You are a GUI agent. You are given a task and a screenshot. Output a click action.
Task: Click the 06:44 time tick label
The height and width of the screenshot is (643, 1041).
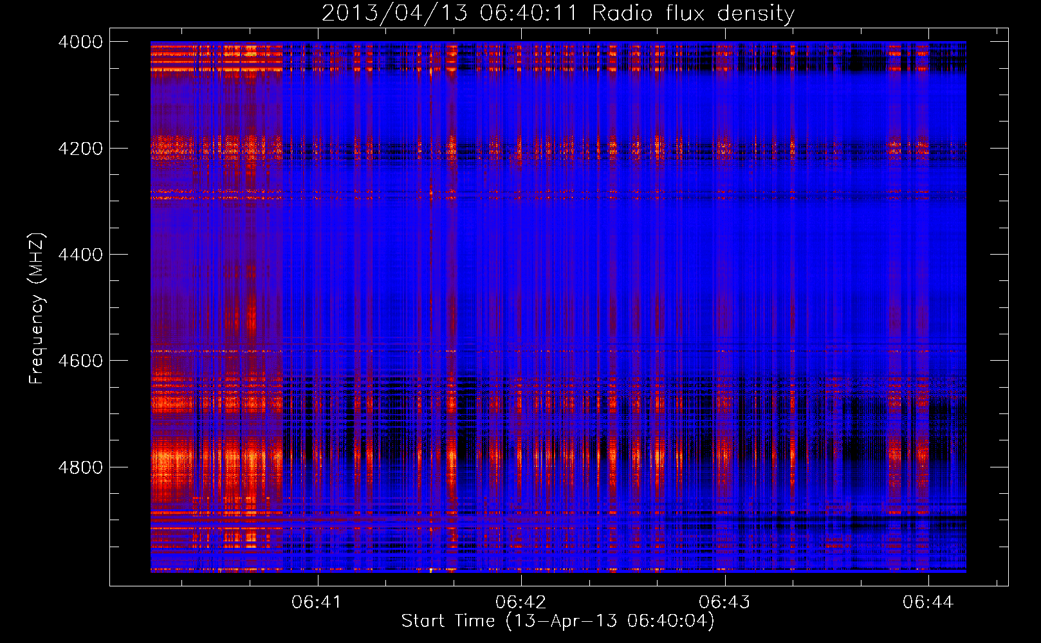pos(928,602)
